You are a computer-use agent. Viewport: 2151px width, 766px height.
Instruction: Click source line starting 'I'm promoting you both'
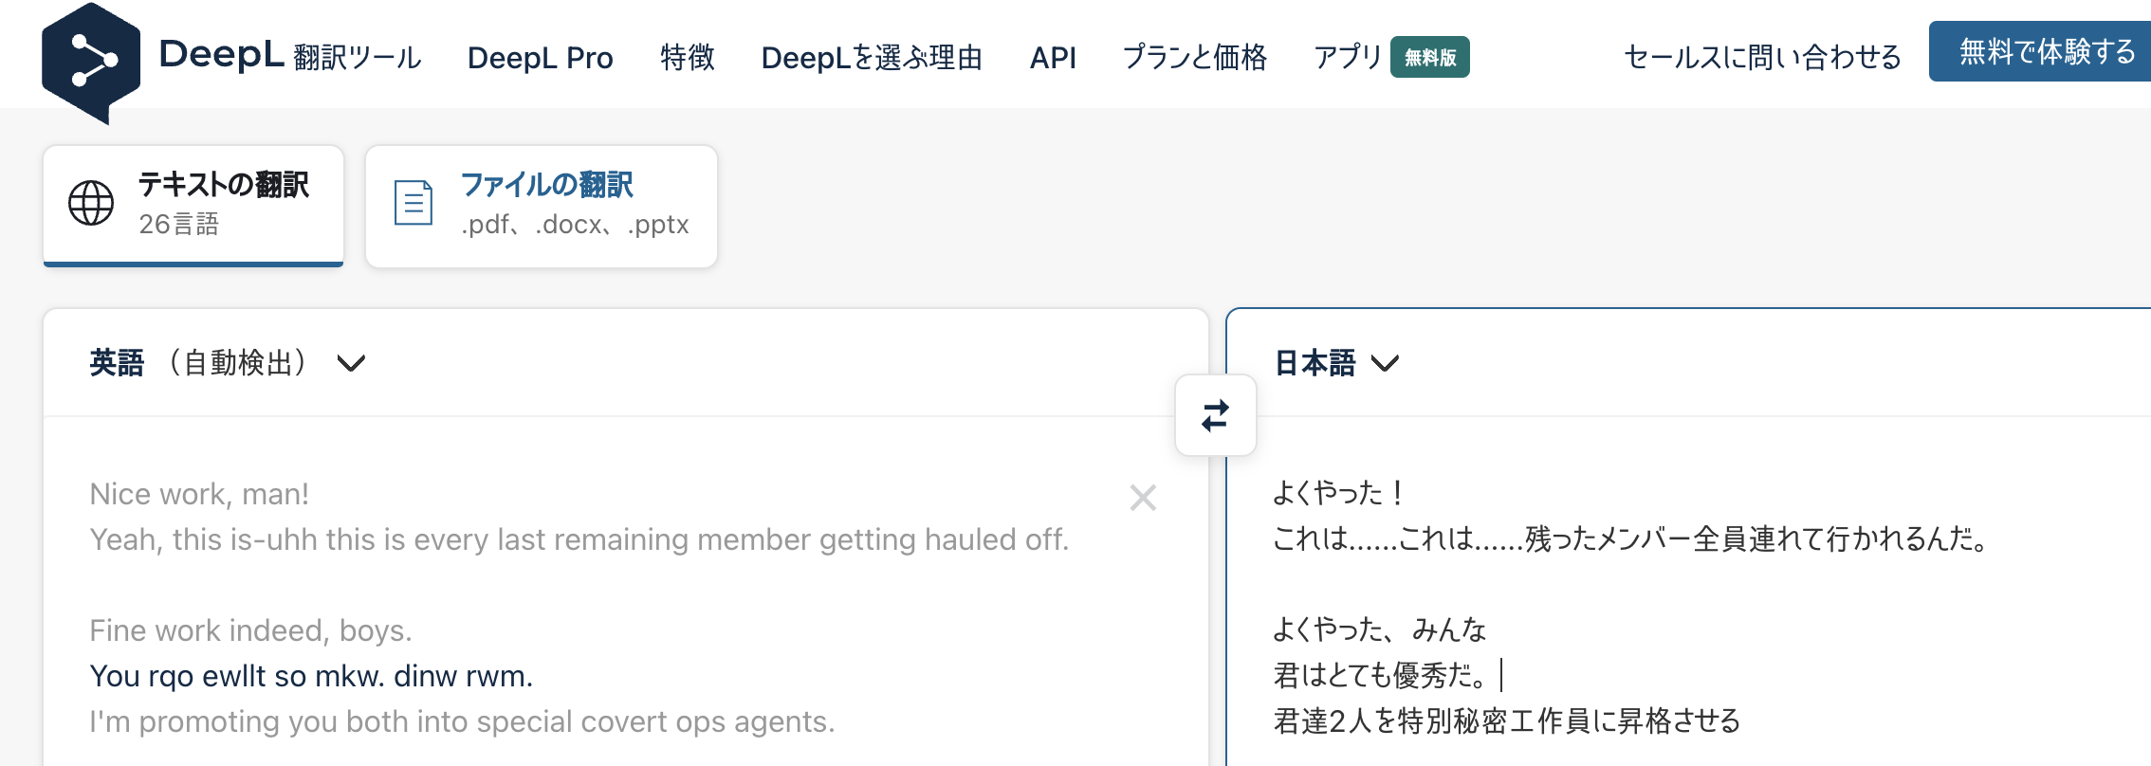pyautogui.click(x=462, y=721)
